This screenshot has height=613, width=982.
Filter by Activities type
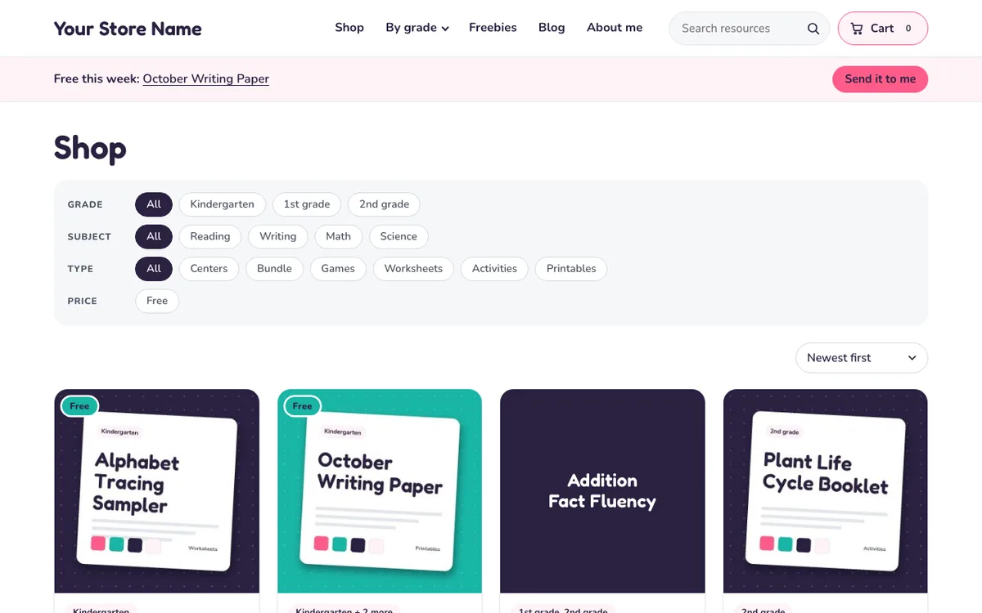[494, 269]
